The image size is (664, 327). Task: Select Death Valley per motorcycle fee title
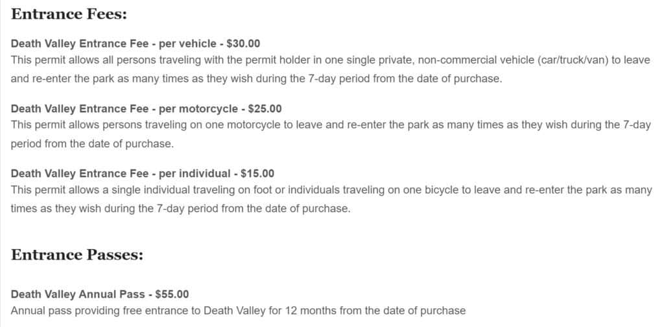pyautogui.click(x=146, y=109)
